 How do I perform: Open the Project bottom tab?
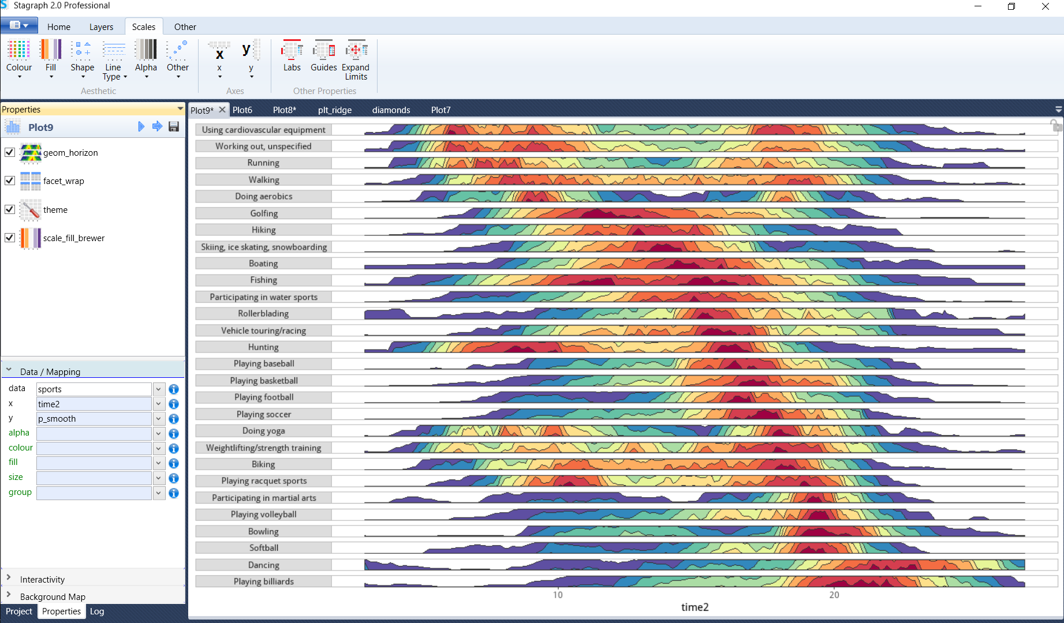[19, 611]
